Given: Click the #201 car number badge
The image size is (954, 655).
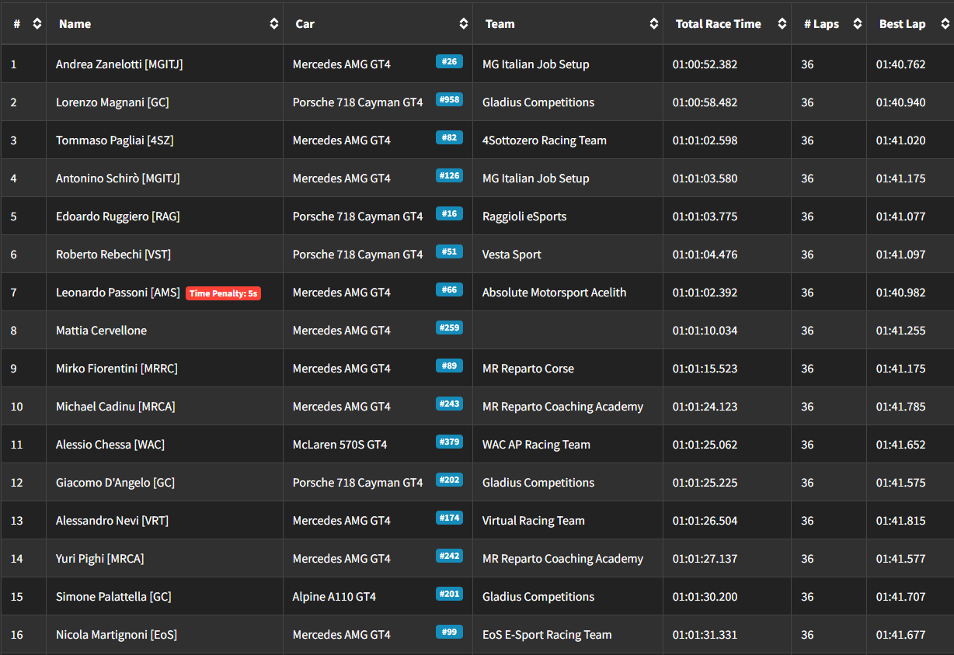Looking at the screenshot, I should point(449,594).
